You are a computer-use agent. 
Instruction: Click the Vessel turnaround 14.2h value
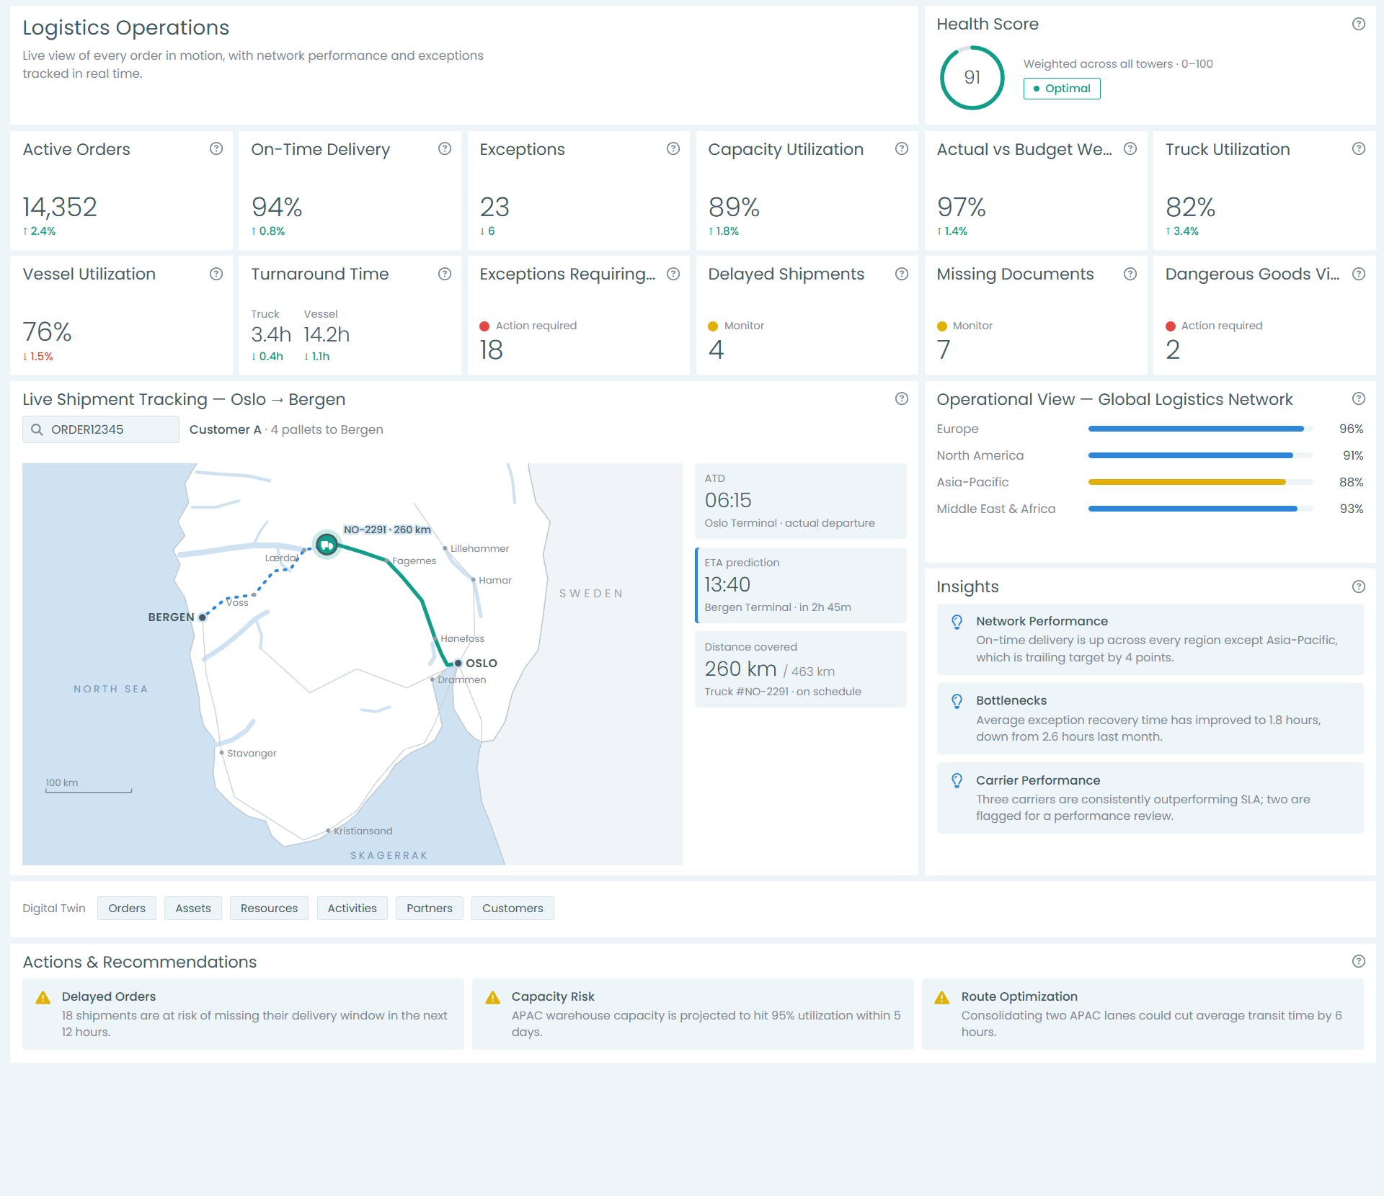327,334
